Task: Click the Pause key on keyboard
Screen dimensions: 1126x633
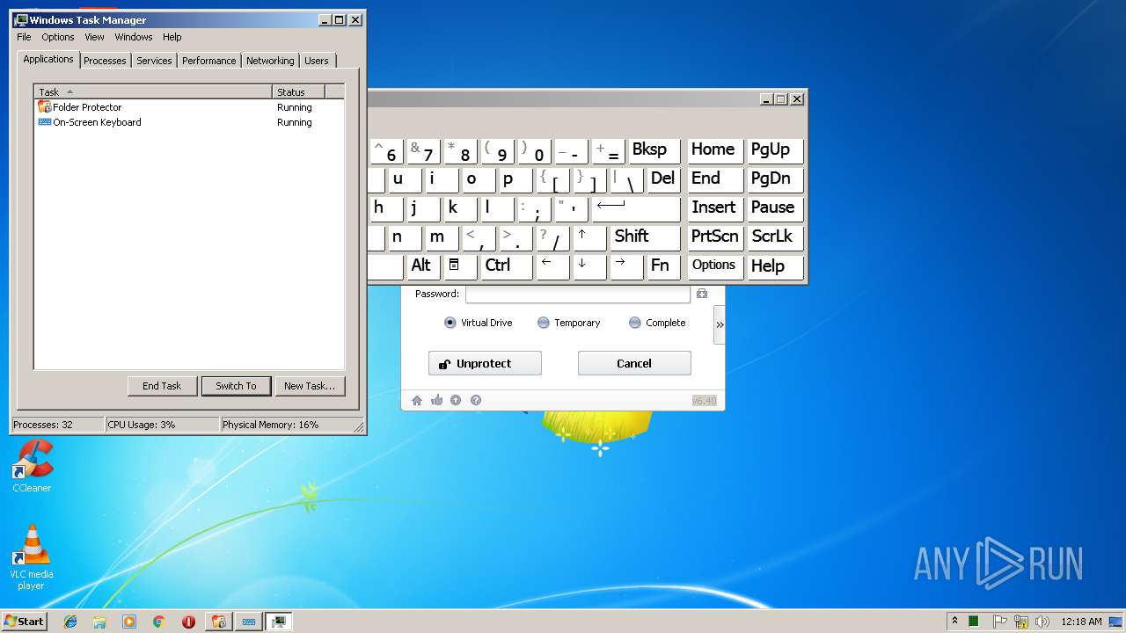Action: pos(775,208)
